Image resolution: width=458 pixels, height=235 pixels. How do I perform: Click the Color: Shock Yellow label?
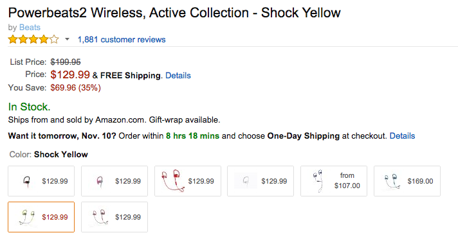click(48, 154)
